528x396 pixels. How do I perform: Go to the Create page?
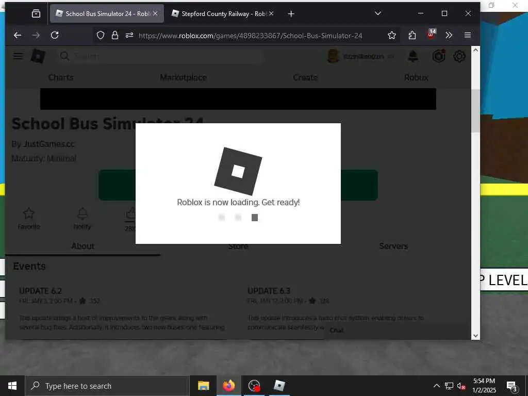305,77
